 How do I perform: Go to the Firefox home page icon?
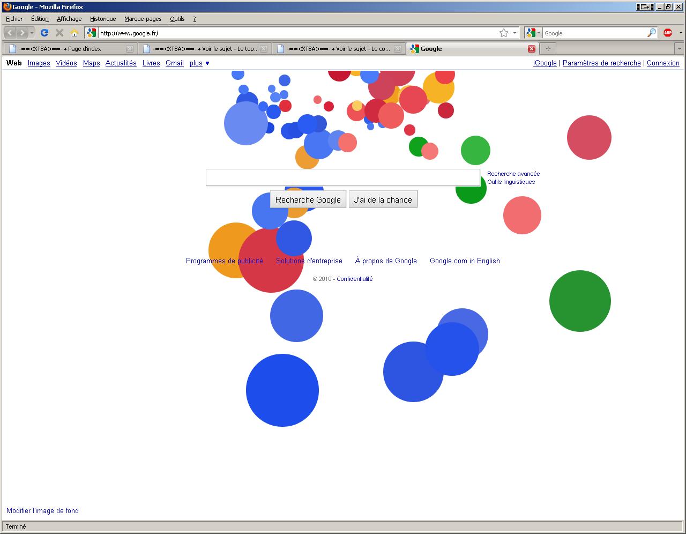click(74, 33)
